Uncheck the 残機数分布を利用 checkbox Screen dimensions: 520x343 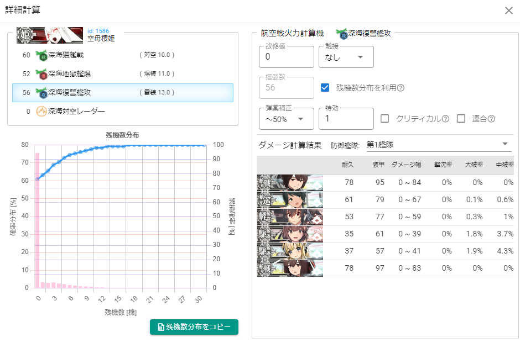pos(325,87)
